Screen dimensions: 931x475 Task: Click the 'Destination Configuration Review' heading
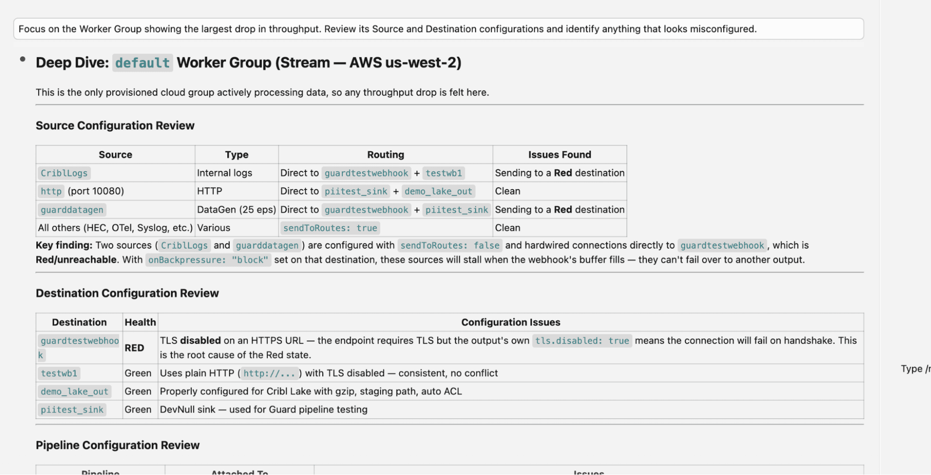click(x=127, y=293)
